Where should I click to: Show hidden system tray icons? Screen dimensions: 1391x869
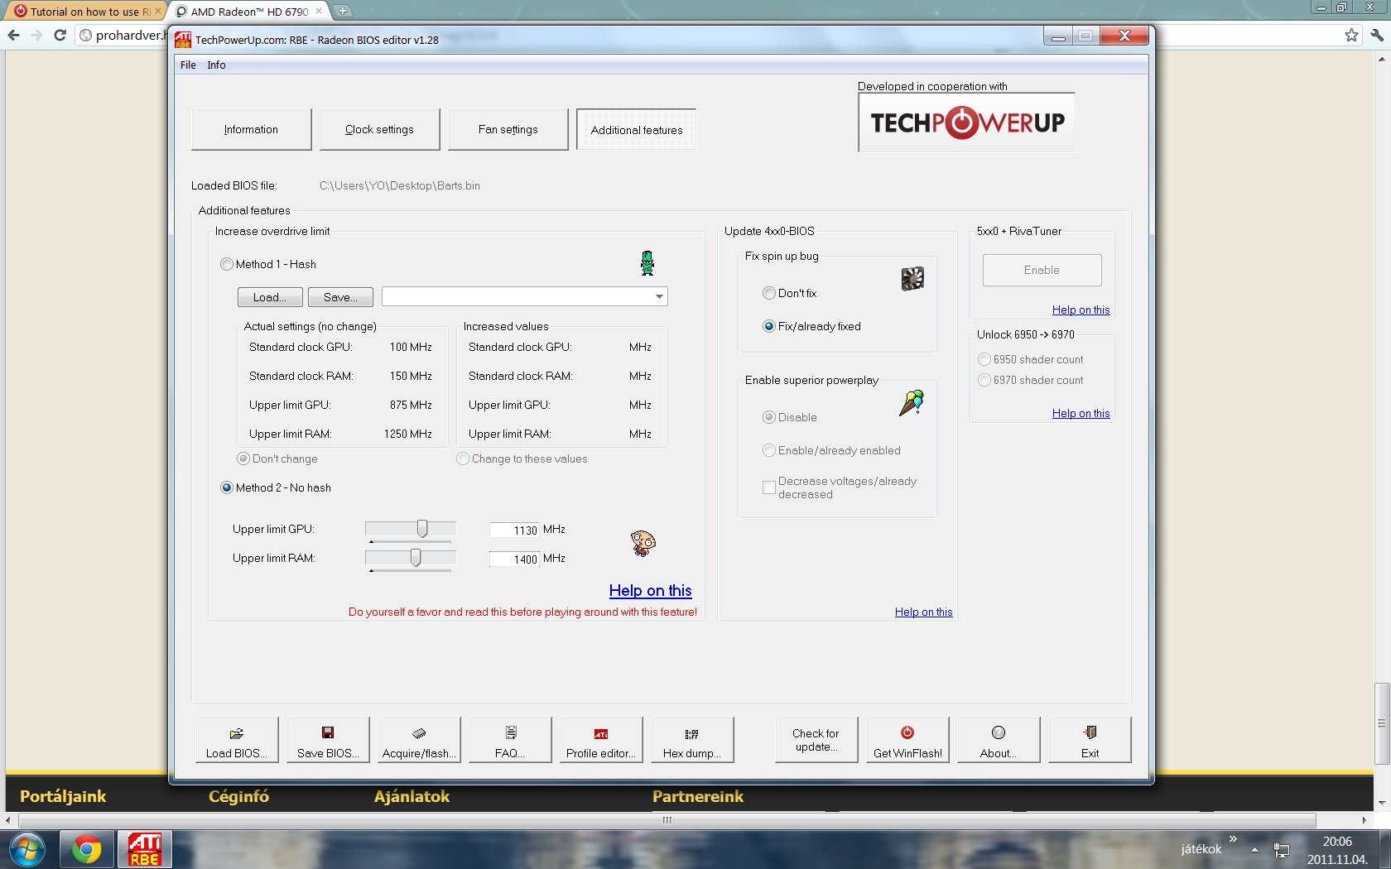(1254, 850)
